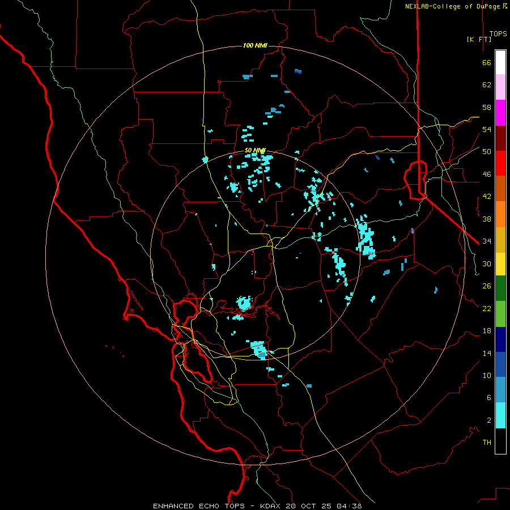The width and height of the screenshot is (510, 510).
Task: Click the 04:38 time stamp
Action: click(x=349, y=506)
